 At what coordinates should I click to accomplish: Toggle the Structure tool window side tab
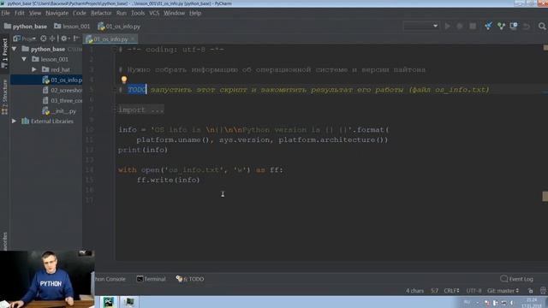click(4, 96)
